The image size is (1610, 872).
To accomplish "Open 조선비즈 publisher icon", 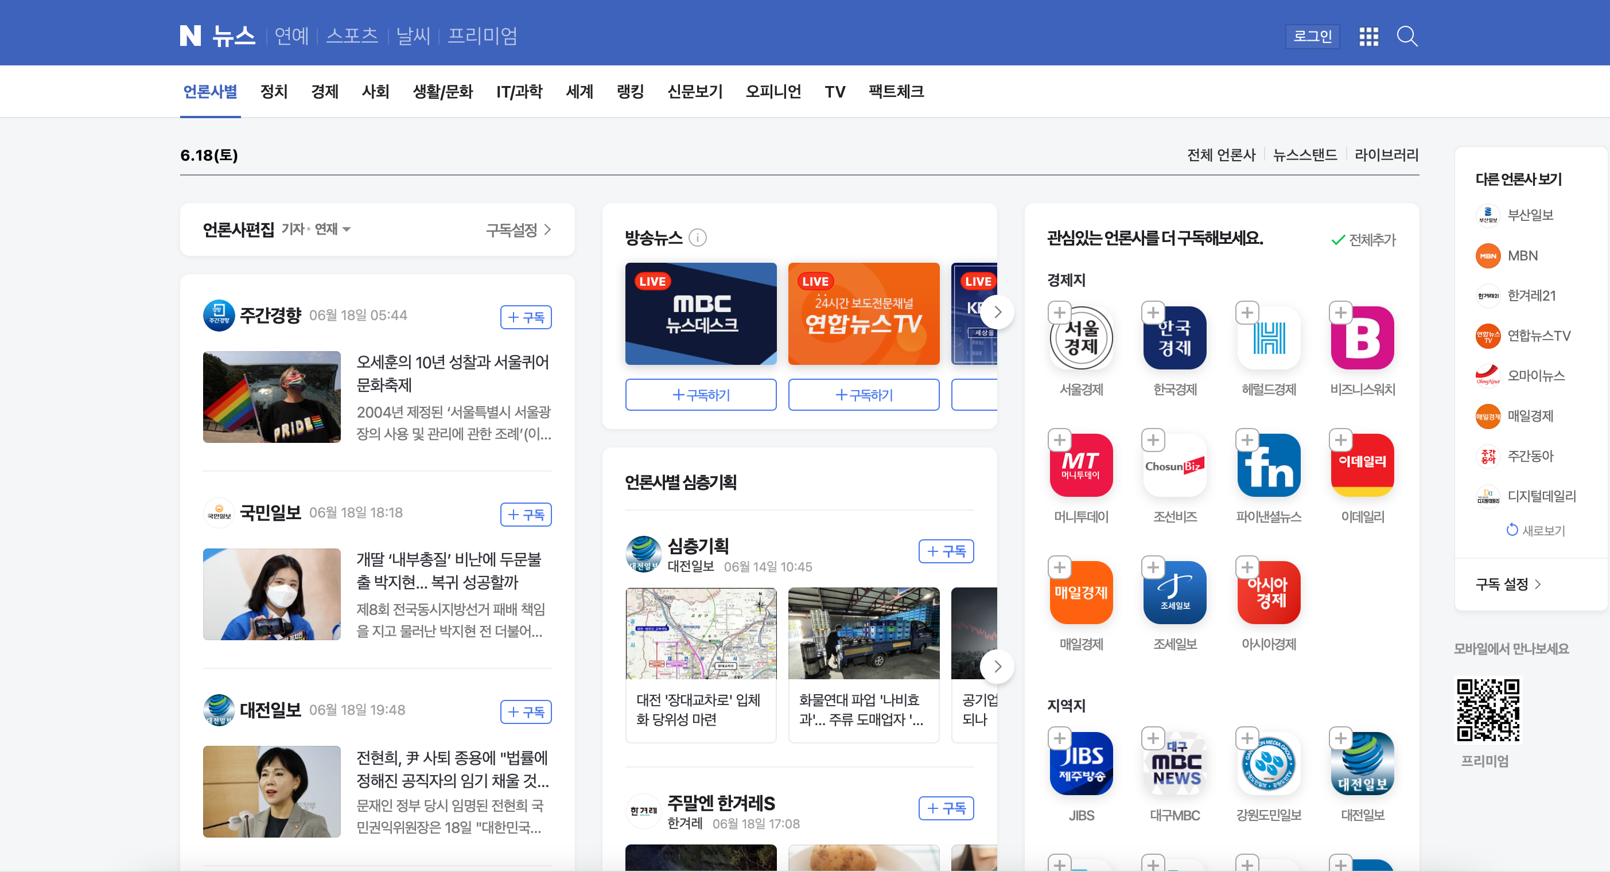I will [x=1175, y=466].
